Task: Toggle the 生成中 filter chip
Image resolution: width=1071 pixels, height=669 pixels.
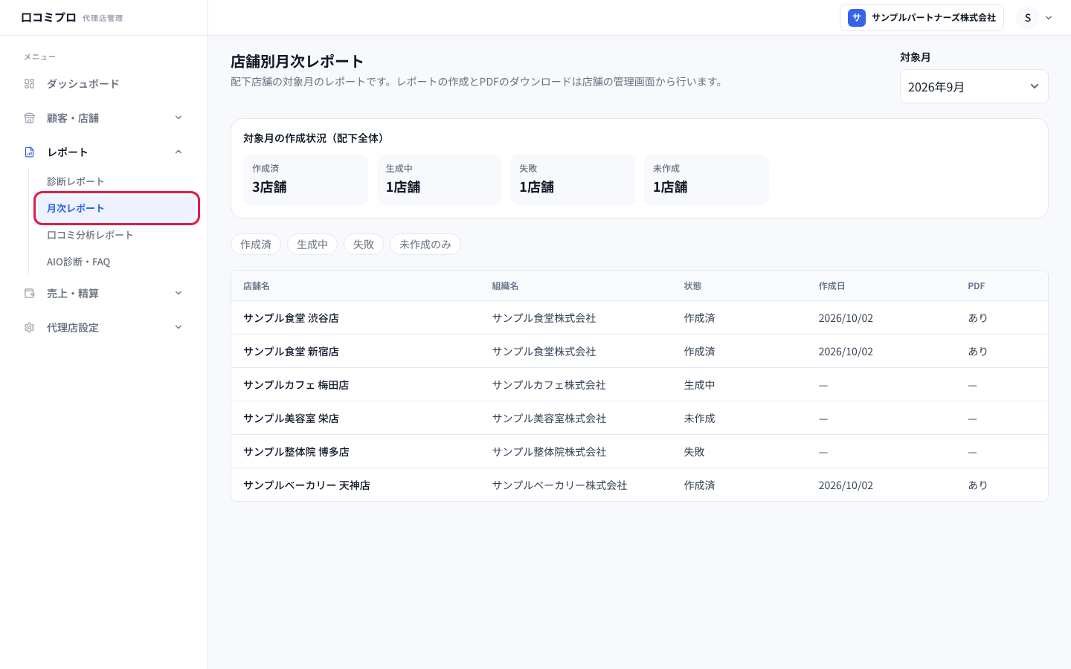Action: [x=312, y=244]
